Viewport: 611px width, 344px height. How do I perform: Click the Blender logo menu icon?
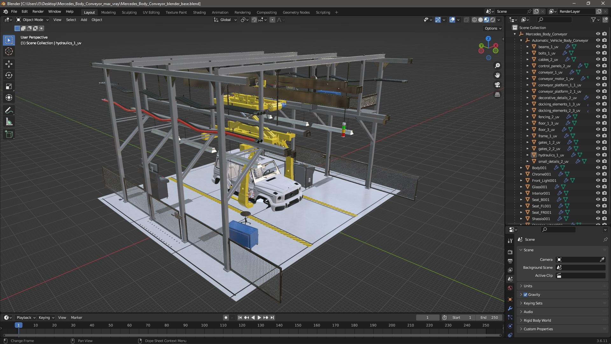pos(5,11)
